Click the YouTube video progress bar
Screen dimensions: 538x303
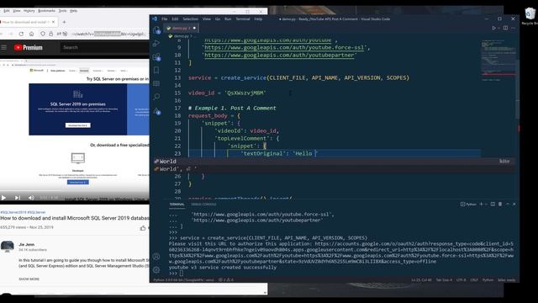(x=75, y=192)
